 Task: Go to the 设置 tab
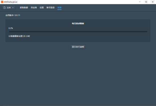(x=42, y=8)
